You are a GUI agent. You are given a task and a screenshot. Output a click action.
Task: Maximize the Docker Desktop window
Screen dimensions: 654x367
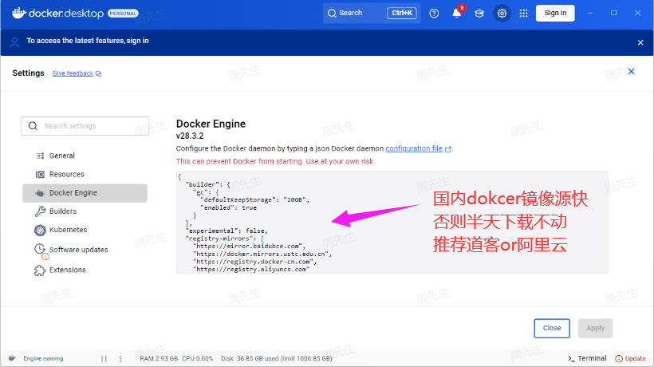tap(613, 13)
